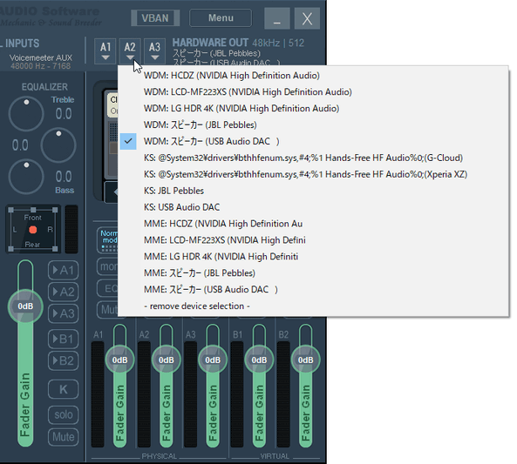
Task: Click the Bass 0.0 value
Action: (64, 177)
